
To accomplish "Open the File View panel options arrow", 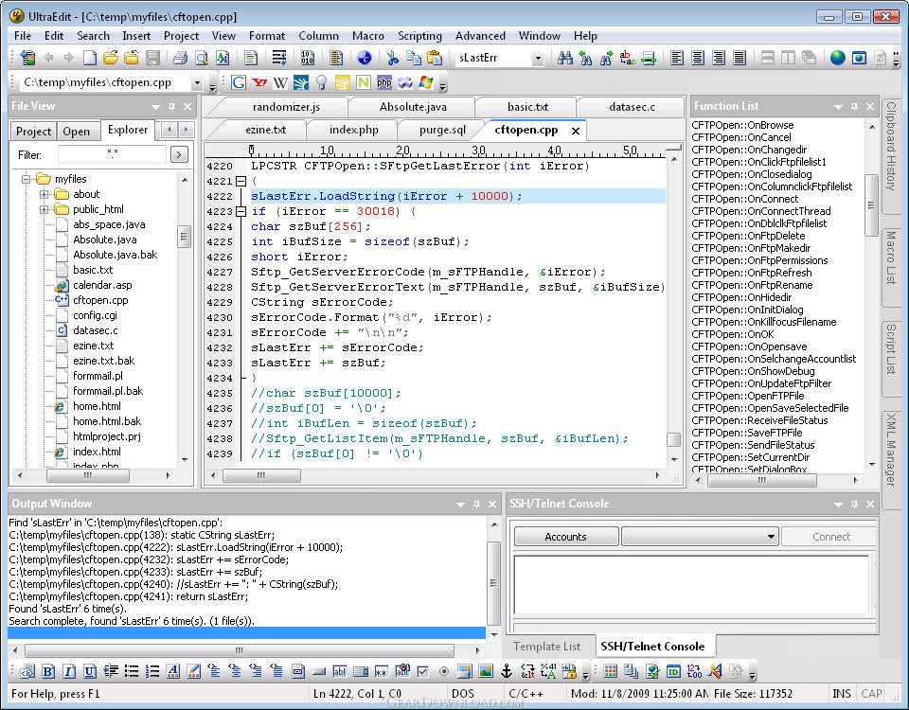I will [155, 107].
